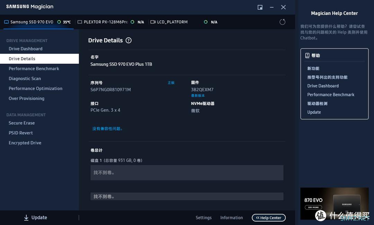Open 新功能 help topic
374x225 pixels.
point(313,69)
